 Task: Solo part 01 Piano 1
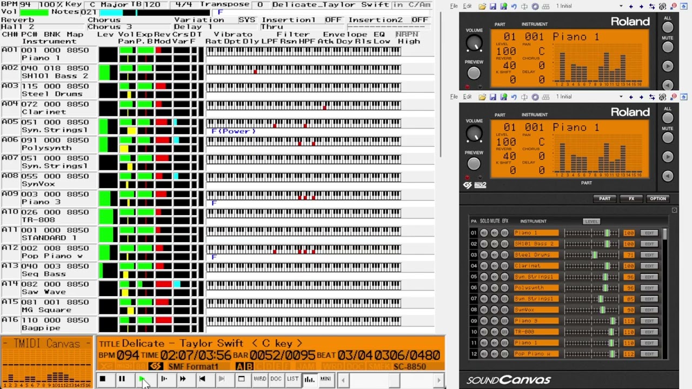[x=484, y=233]
